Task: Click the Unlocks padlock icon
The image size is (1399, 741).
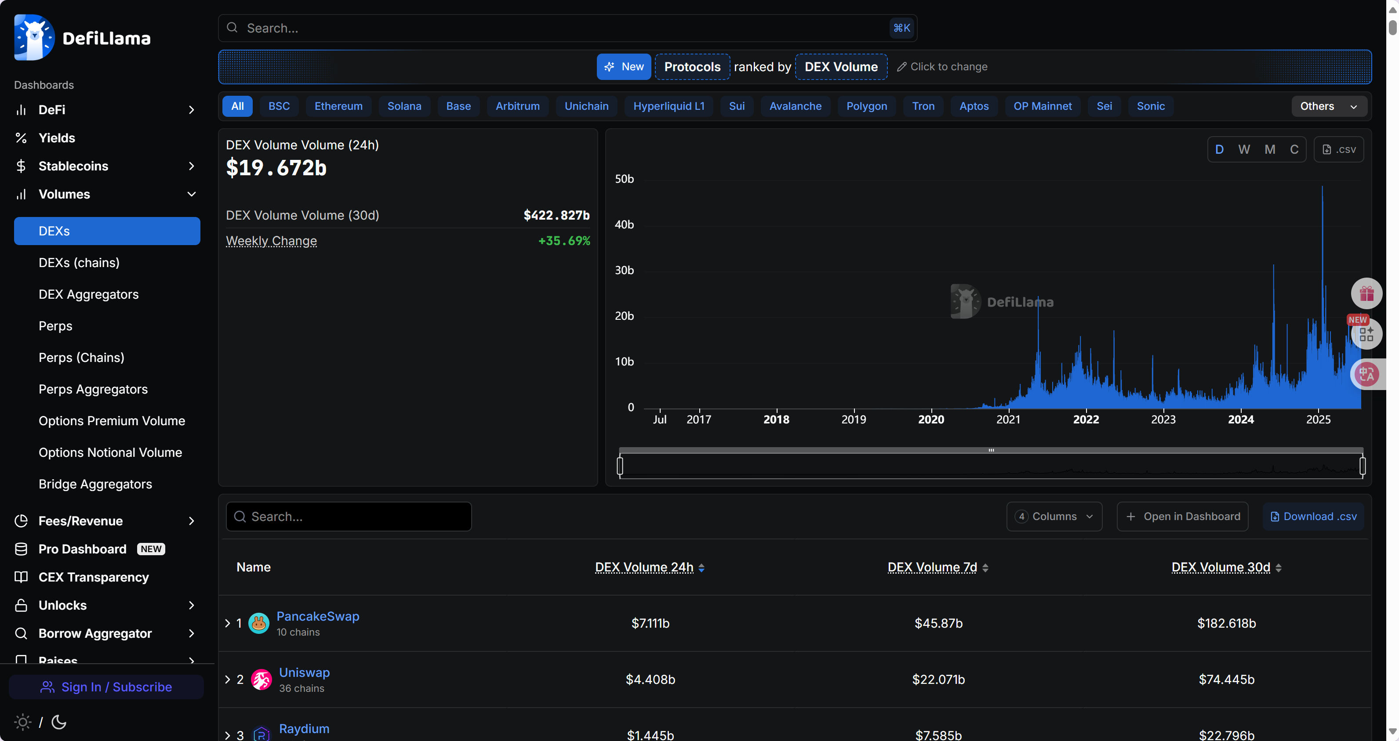Action: click(21, 605)
